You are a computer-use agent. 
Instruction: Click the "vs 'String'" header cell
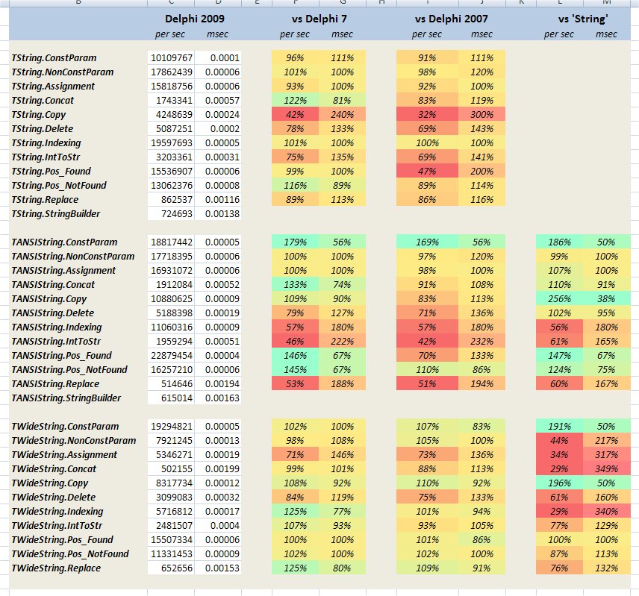click(x=583, y=19)
